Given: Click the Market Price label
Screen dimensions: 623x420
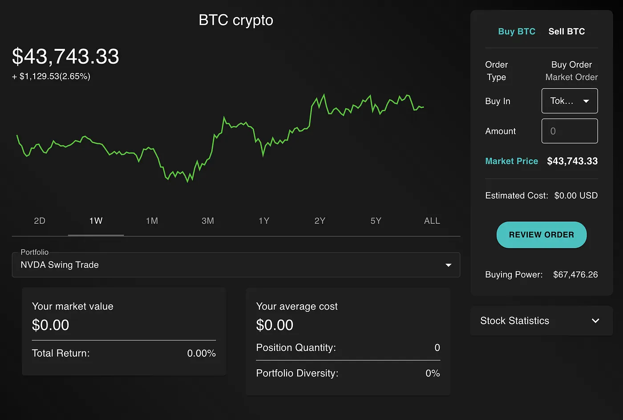Looking at the screenshot, I should tap(511, 161).
